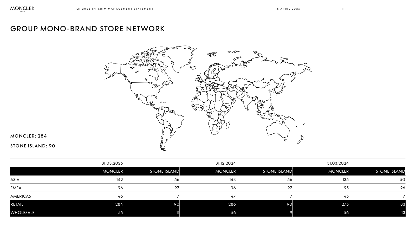Click the Americas value 45
This screenshot has width=416, height=234.
(346, 196)
